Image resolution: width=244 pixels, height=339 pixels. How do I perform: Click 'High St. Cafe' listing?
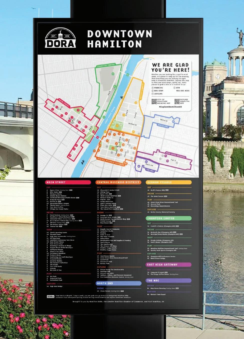[x=105, y=200]
